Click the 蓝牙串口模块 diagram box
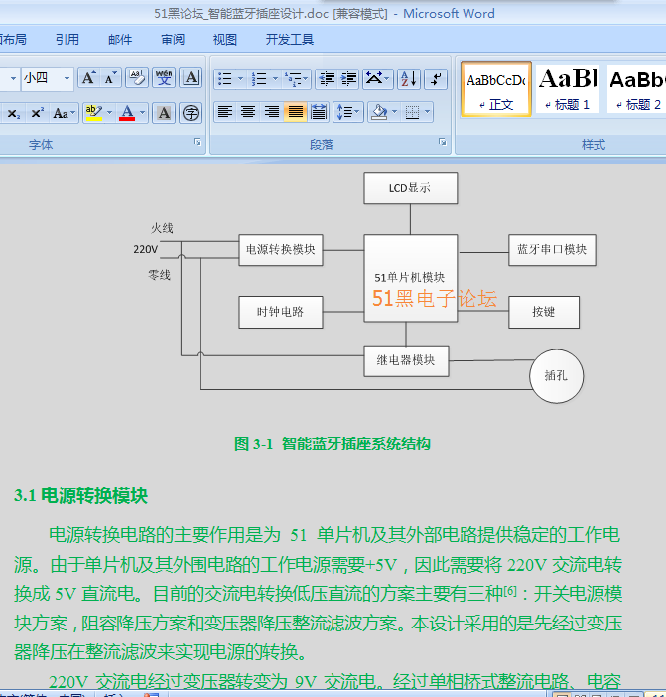This screenshot has height=697, width=666. (552, 250)
